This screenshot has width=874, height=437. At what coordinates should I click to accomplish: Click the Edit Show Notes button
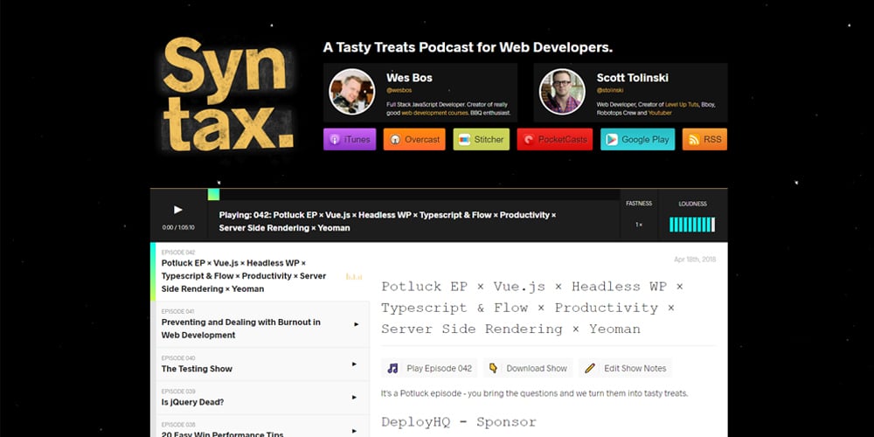(x=625, y=368)
